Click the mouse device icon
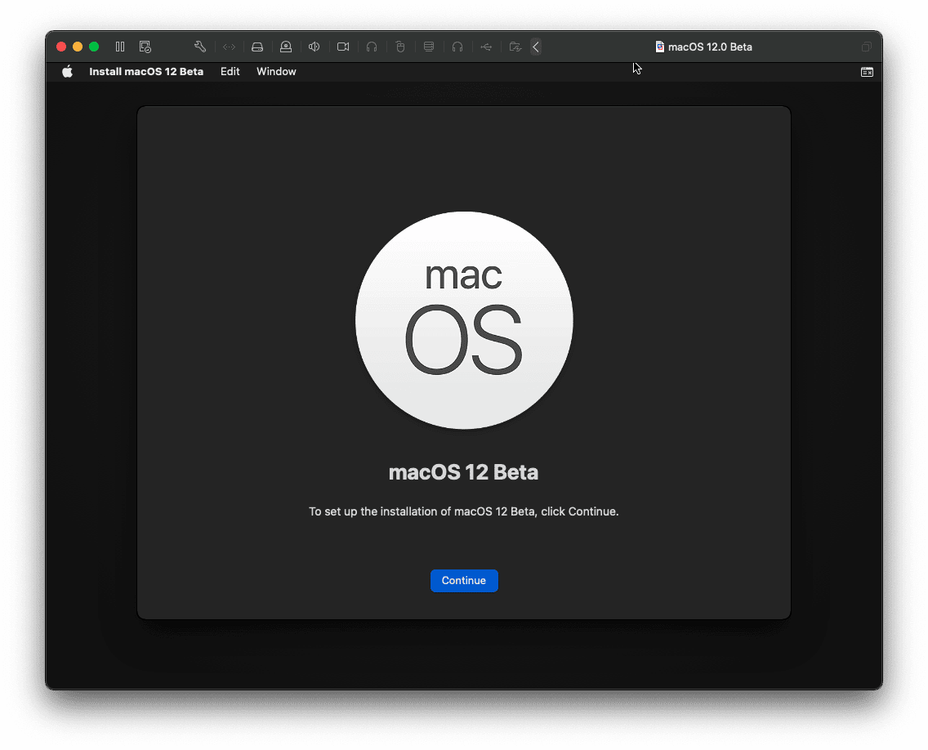 tap(400, 47)
